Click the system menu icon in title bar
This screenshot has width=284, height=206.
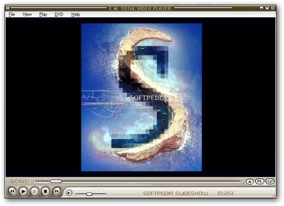8,8
